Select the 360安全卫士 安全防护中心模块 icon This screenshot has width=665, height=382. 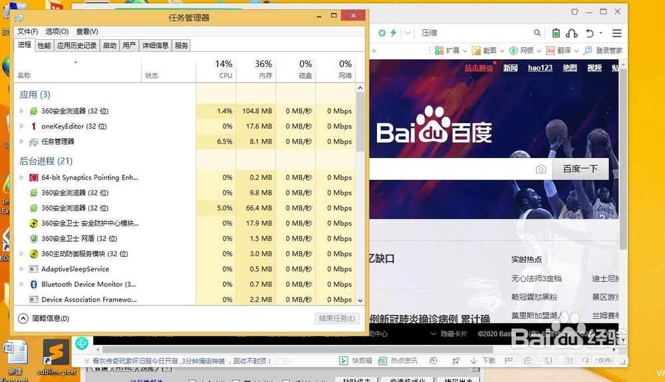click(x=33, y=223)
